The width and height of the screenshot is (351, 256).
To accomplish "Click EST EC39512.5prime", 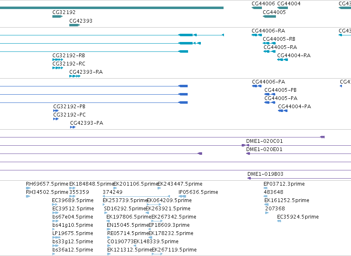I will point(73,209).
